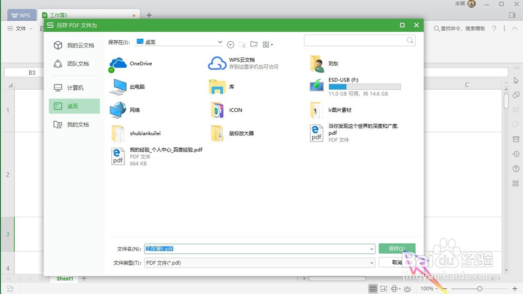Open 网络 network location
Viewport: 523px width, 294px height.
click(x=125, y=110)
